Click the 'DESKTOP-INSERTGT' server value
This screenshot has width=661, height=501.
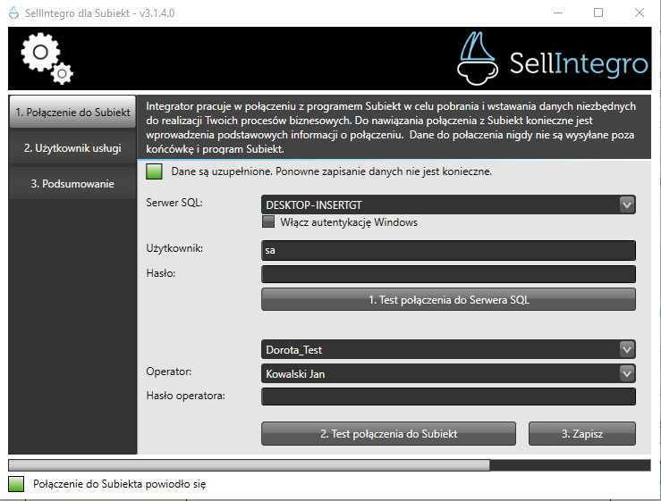tap(314, 205)
